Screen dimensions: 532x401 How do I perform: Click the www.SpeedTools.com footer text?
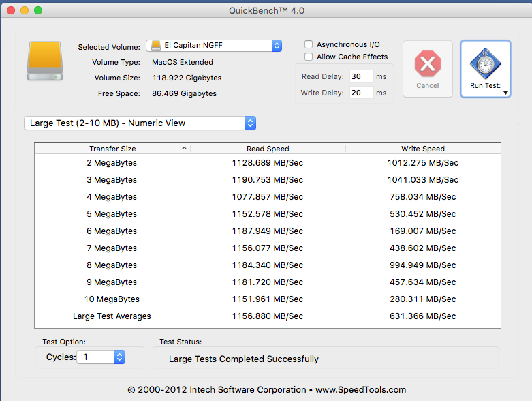[360, 390]
